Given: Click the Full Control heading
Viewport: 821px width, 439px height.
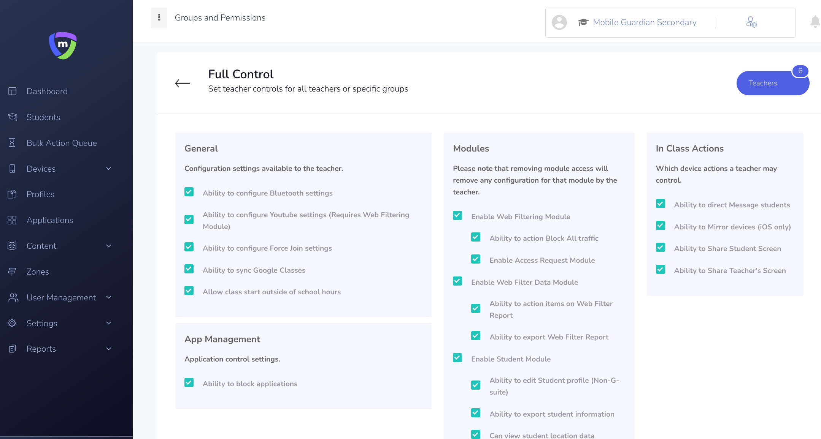Looking at the screenshot, I should click(241, 74).
